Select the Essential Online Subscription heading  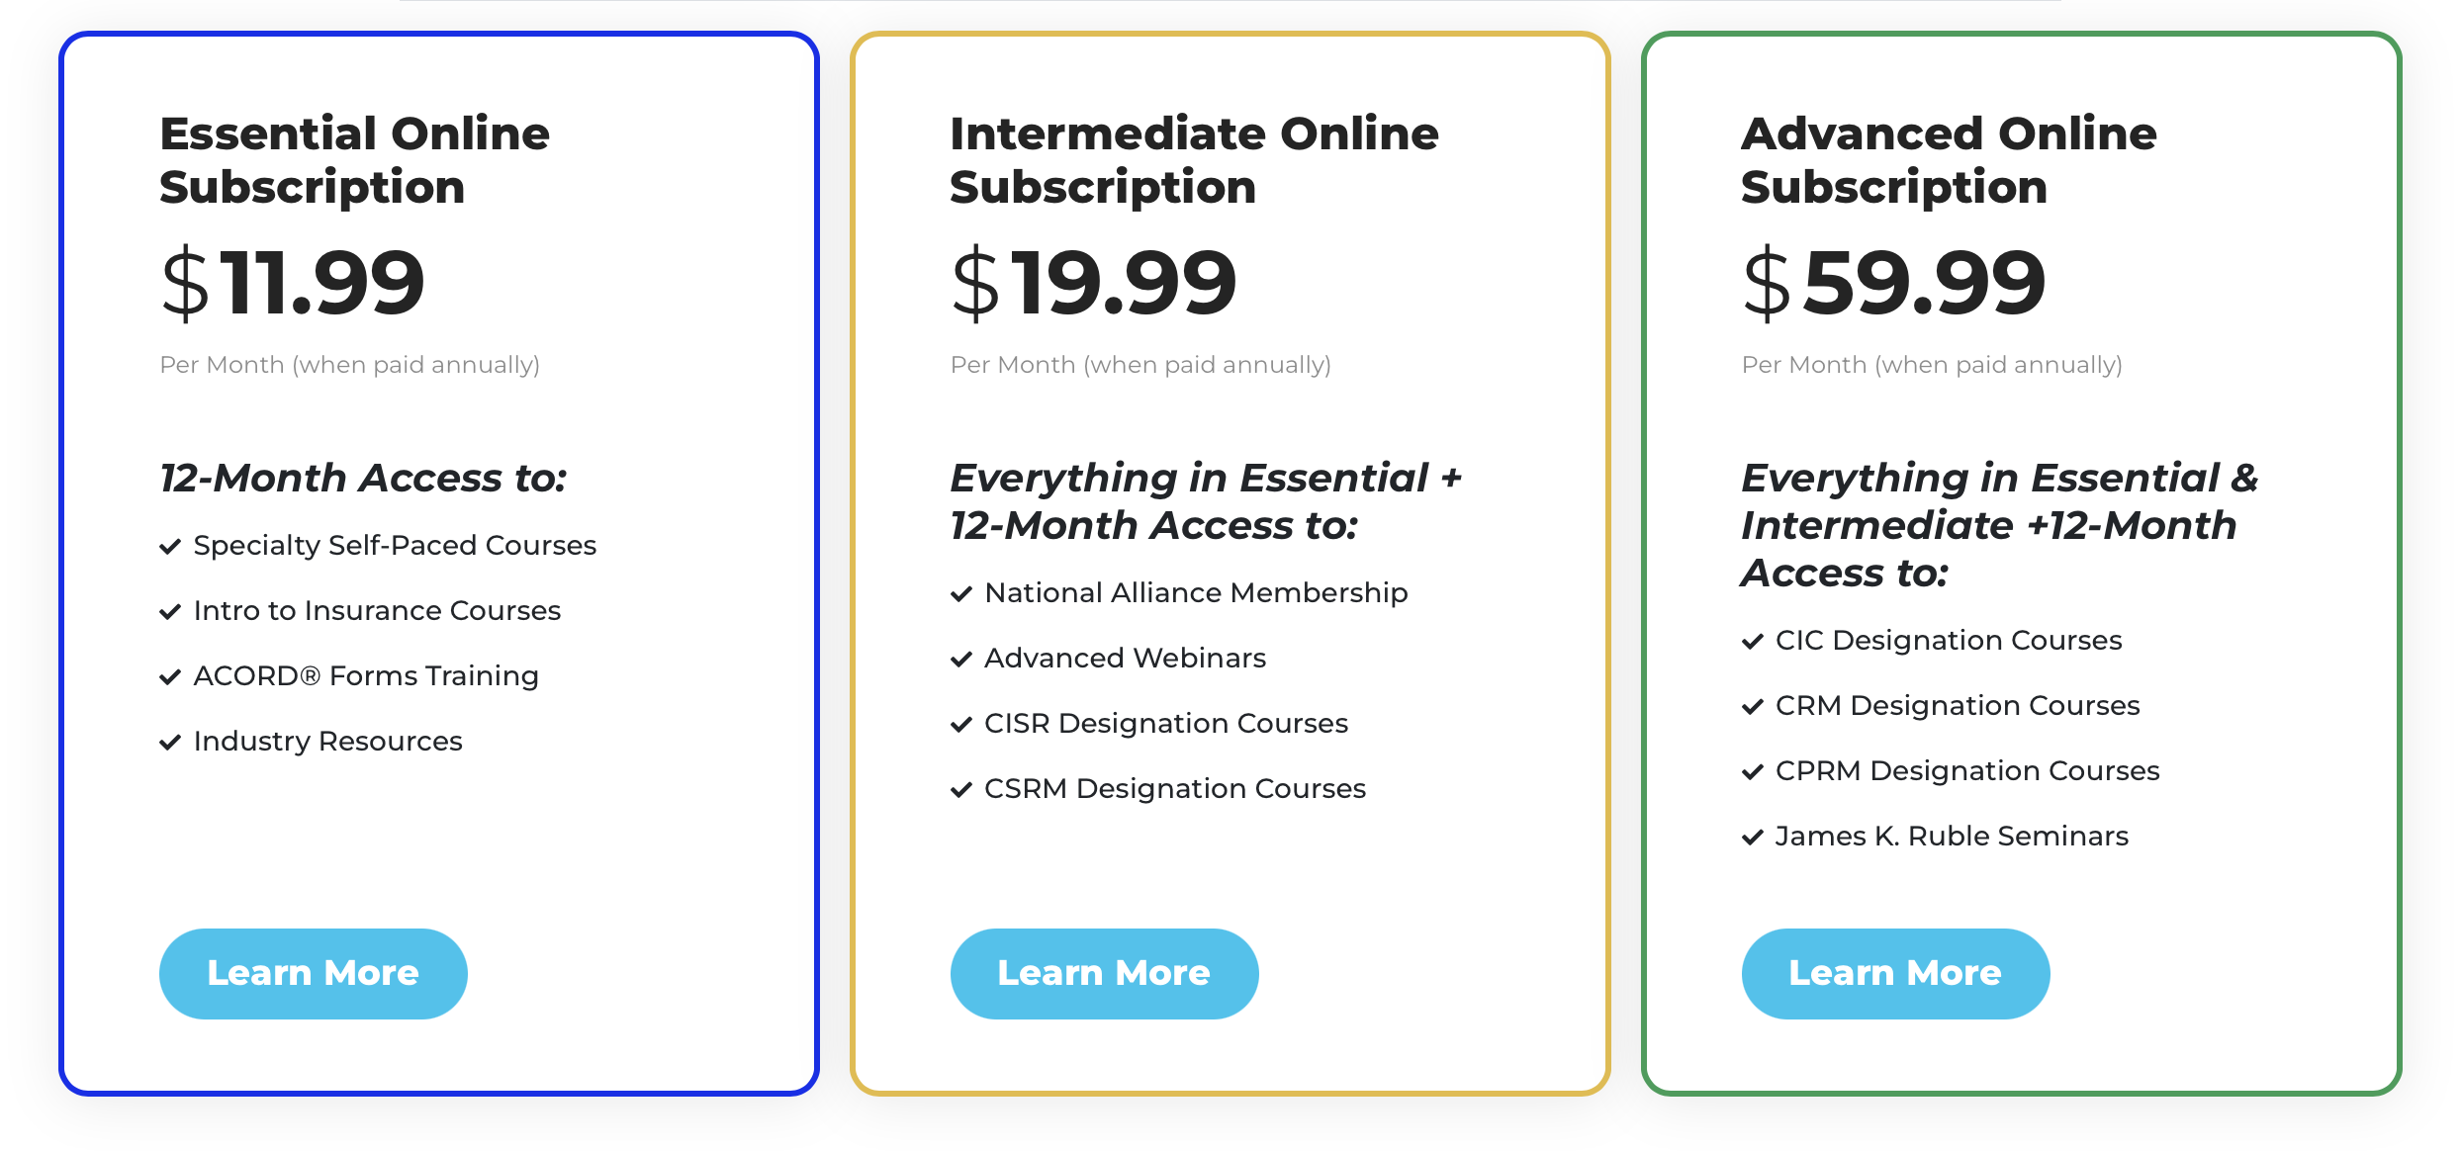(354, 160)
